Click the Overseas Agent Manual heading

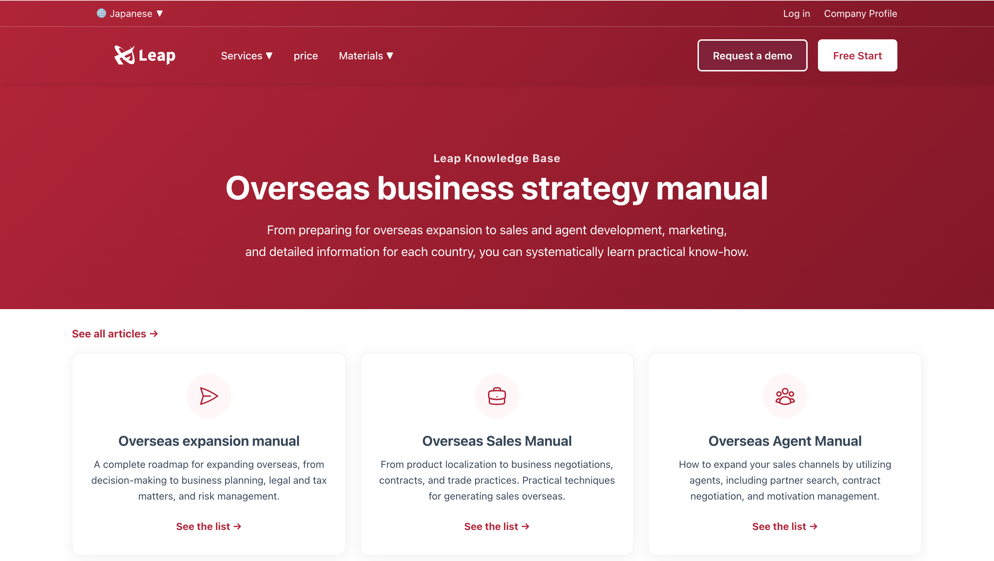coord(785,441)
